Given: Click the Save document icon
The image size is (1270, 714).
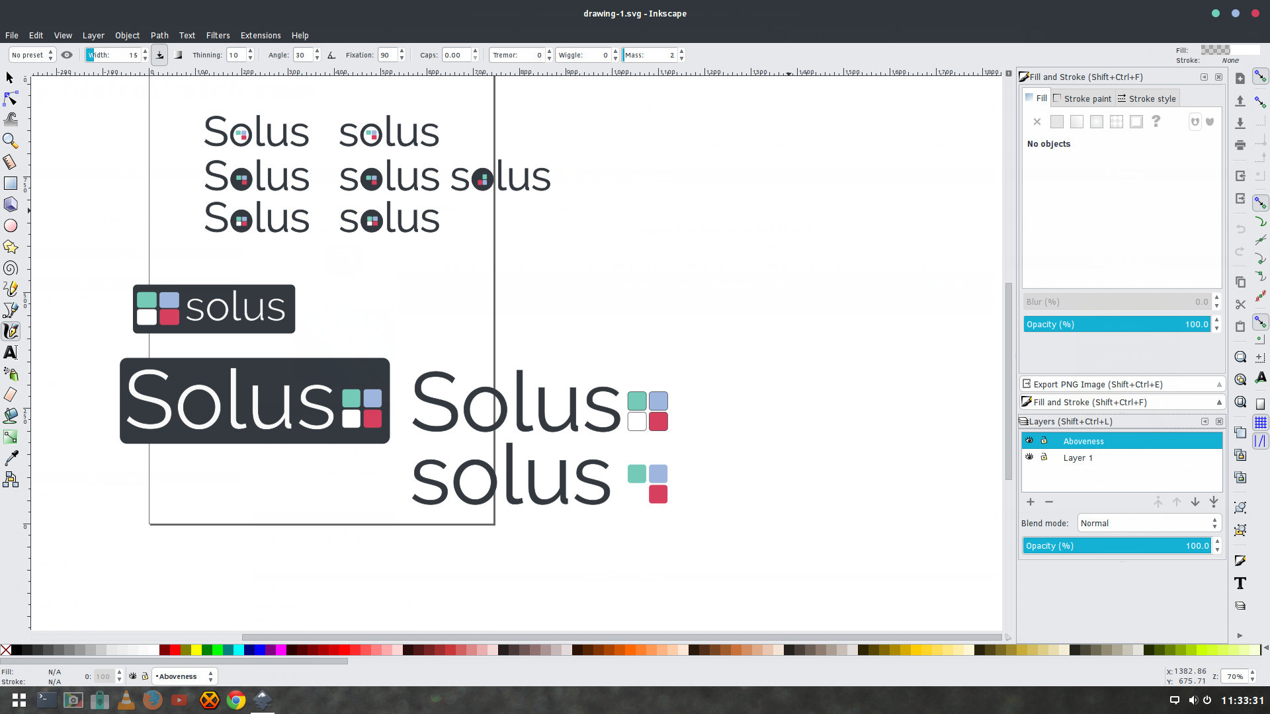Looking at the screenshot, I should (x=1240, y=123).
